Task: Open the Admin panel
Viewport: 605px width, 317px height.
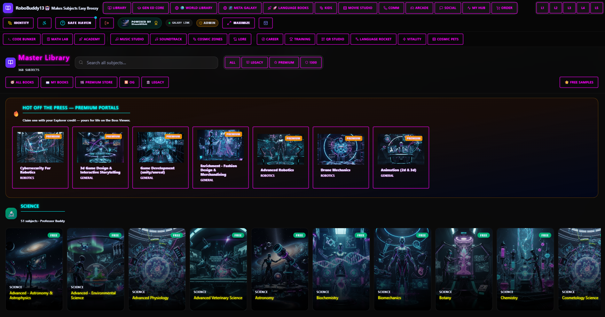Action: point(207,23)
